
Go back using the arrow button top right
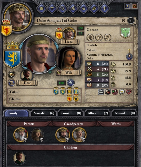127,6
